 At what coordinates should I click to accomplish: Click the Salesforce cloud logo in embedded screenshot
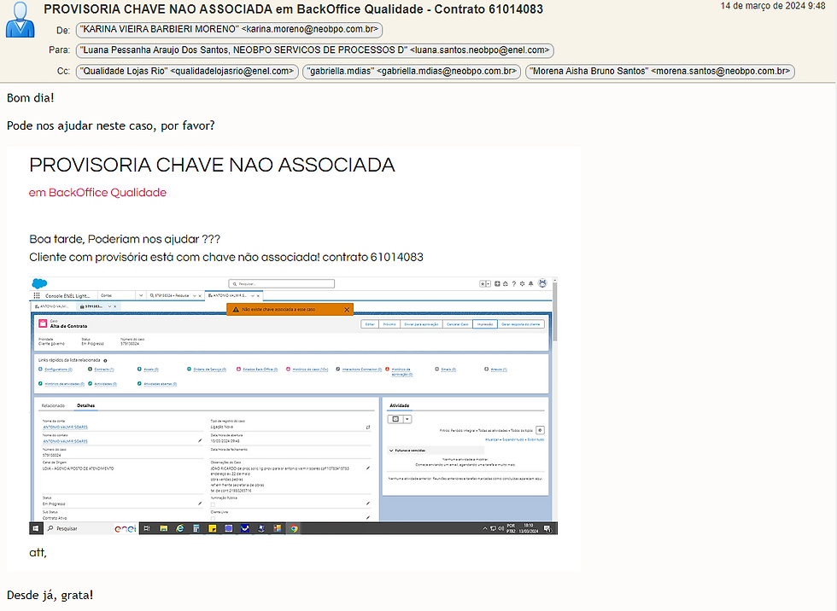point(39,283)
